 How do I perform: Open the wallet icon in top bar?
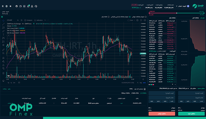[x=20, y=6]
